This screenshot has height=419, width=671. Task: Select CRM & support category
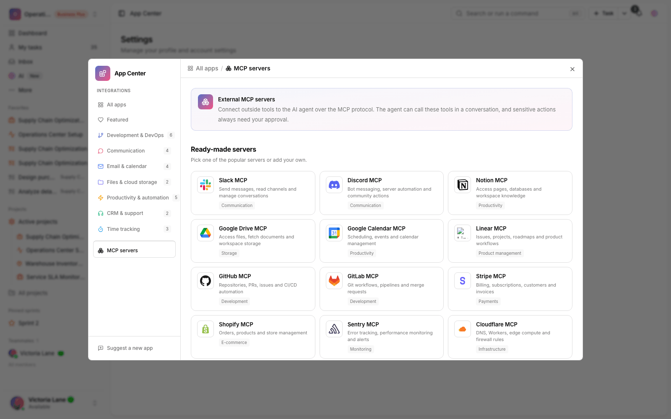pyautogui.click(x=134, y=213)
